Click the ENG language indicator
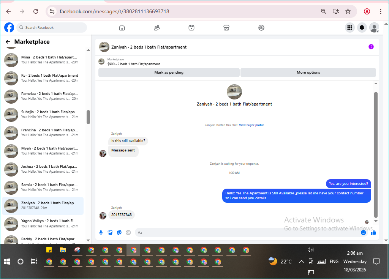The width and height of the screenshot is (389, 279). pos(334,262)
